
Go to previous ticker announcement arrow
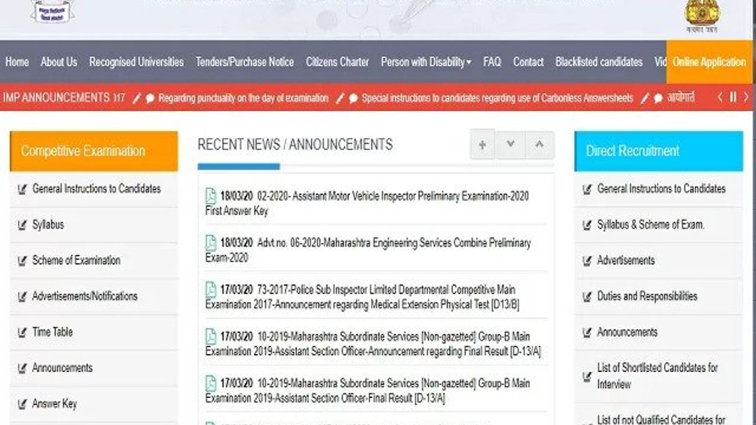point(721,97)
